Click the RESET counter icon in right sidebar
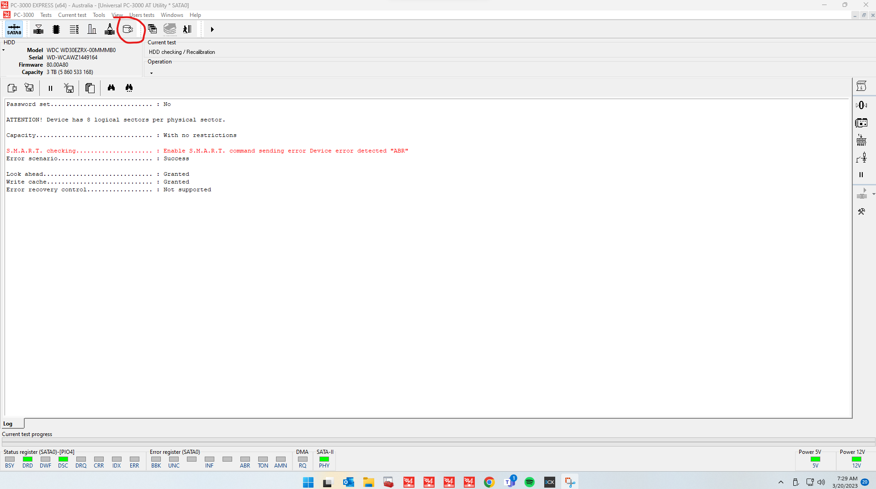 click(x=861, y=140)
